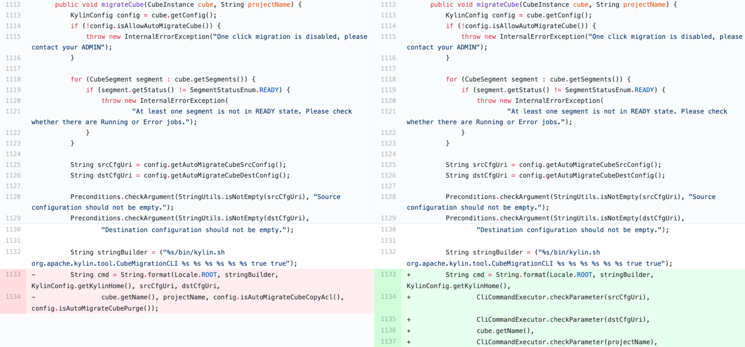This screenshot has height=347, width=745.
Task: Click line number 1136 in the right added pane
Action: click(388, 331)
